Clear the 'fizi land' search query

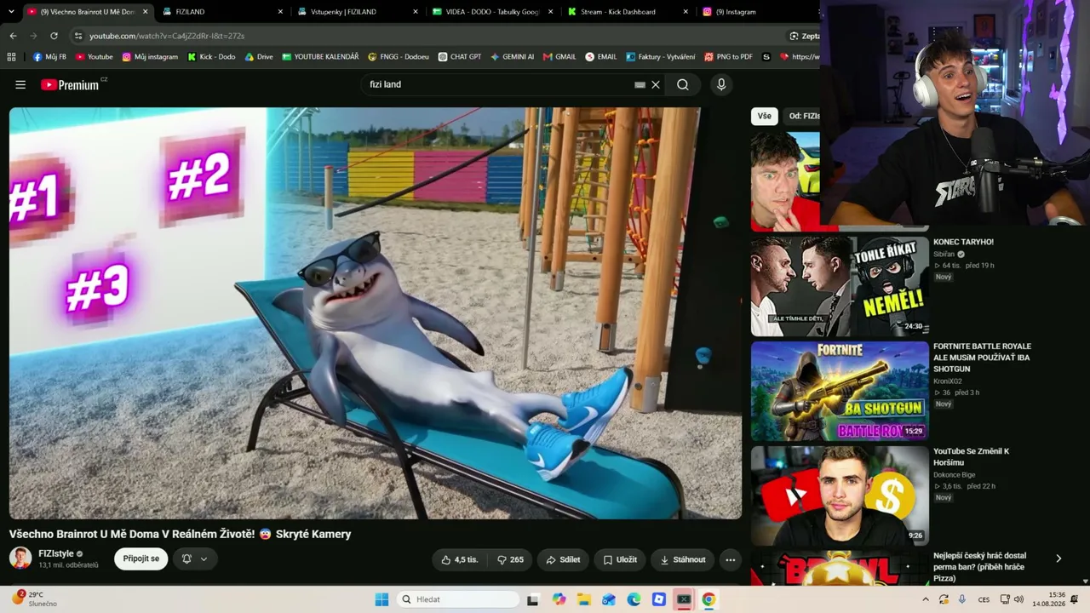pyautogui.click(x=656, y=84)
